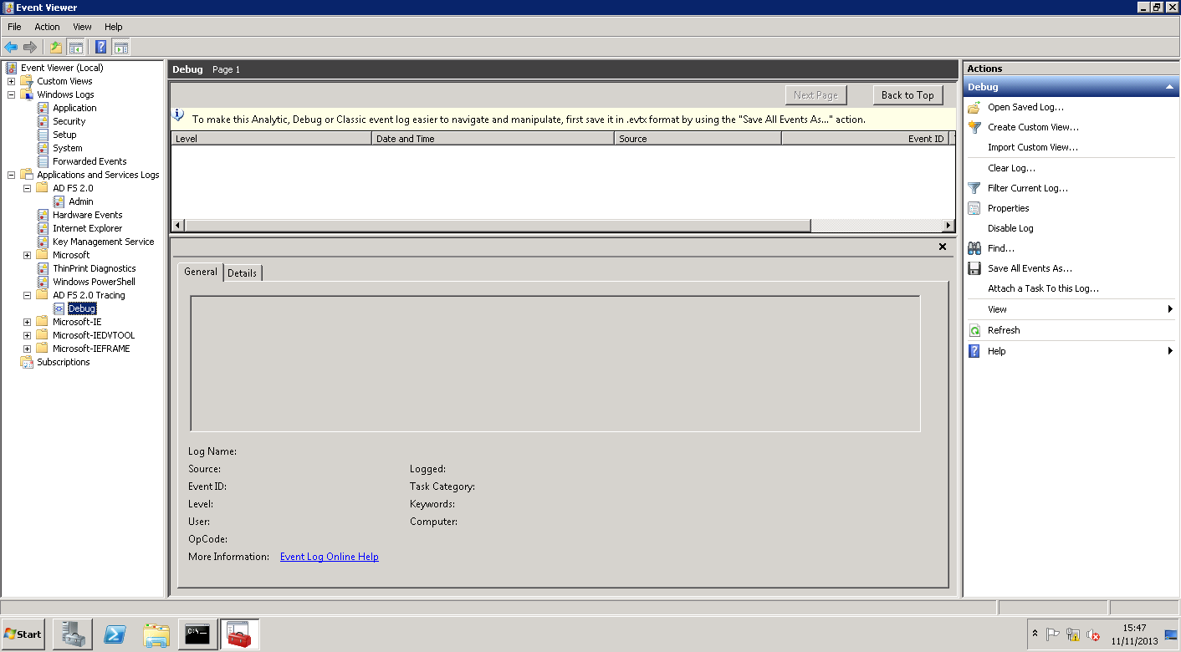This screenshot has height=652, width=1181.
Task: Select Filter Current Log action
Action: pos(1027,188)
